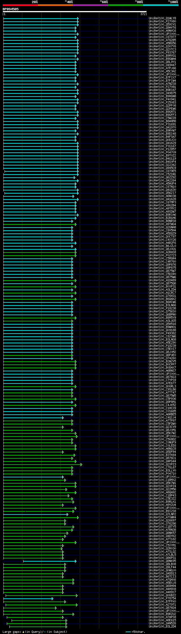Screen dimensions: 181x634
Task: Select the UniRef100_A1D489 label
Action: click(x=162, y=280)
